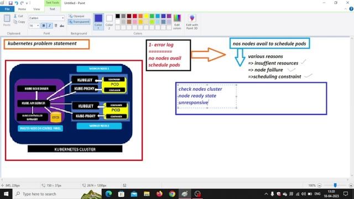
Task: Toggle Strikethrough formatting
Action: point(62,26)
